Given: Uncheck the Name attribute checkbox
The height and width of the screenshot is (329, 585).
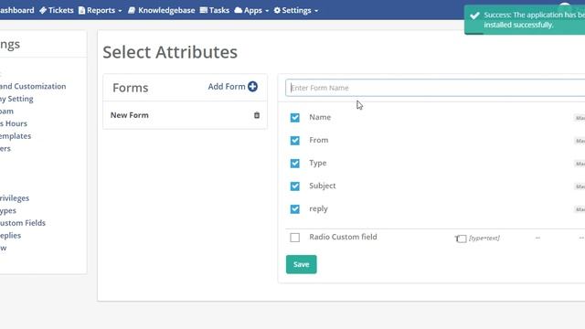Looking at the screenshot, I should (294, 118).
